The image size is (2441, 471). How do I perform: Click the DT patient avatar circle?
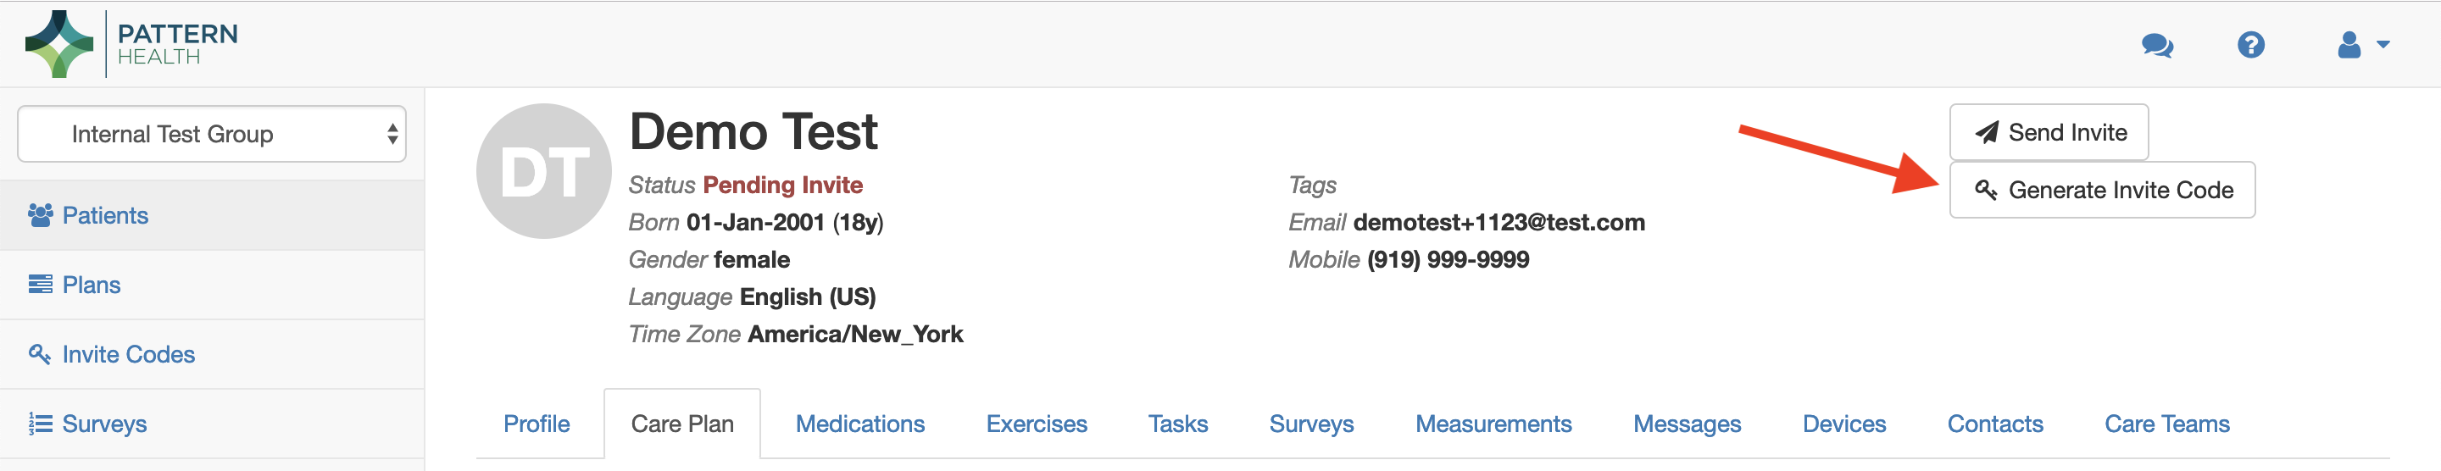point(544,171)
